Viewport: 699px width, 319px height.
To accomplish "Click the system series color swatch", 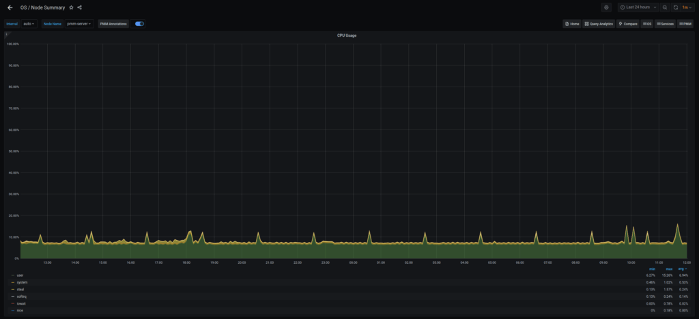I will pyautogui.click(x=13, y=282).
